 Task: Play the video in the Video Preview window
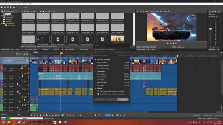[168, 43]
